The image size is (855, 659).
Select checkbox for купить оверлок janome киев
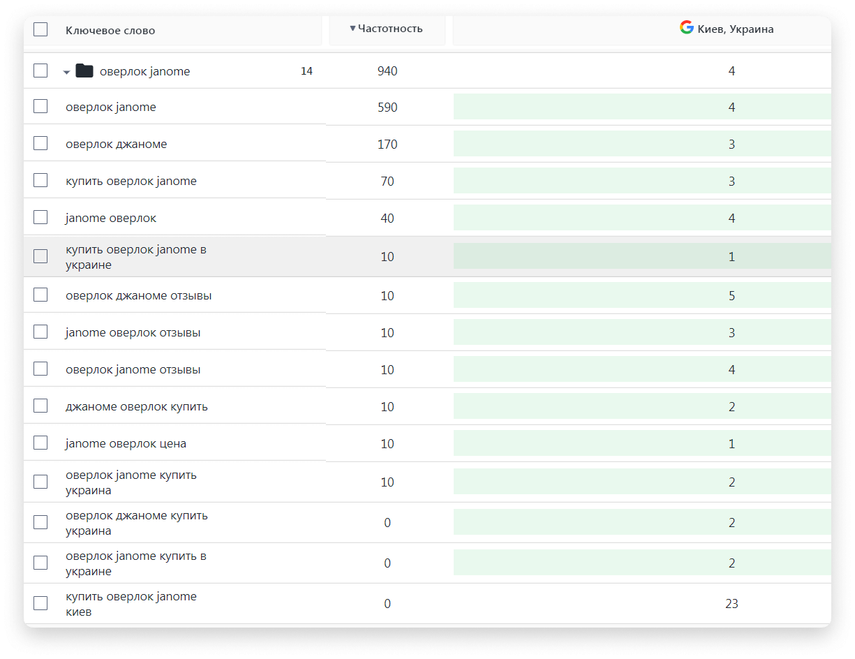40,603
